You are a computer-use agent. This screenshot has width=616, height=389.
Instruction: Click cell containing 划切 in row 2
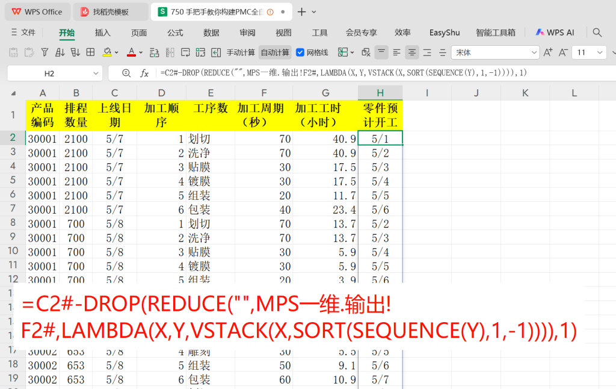[210, 138]
